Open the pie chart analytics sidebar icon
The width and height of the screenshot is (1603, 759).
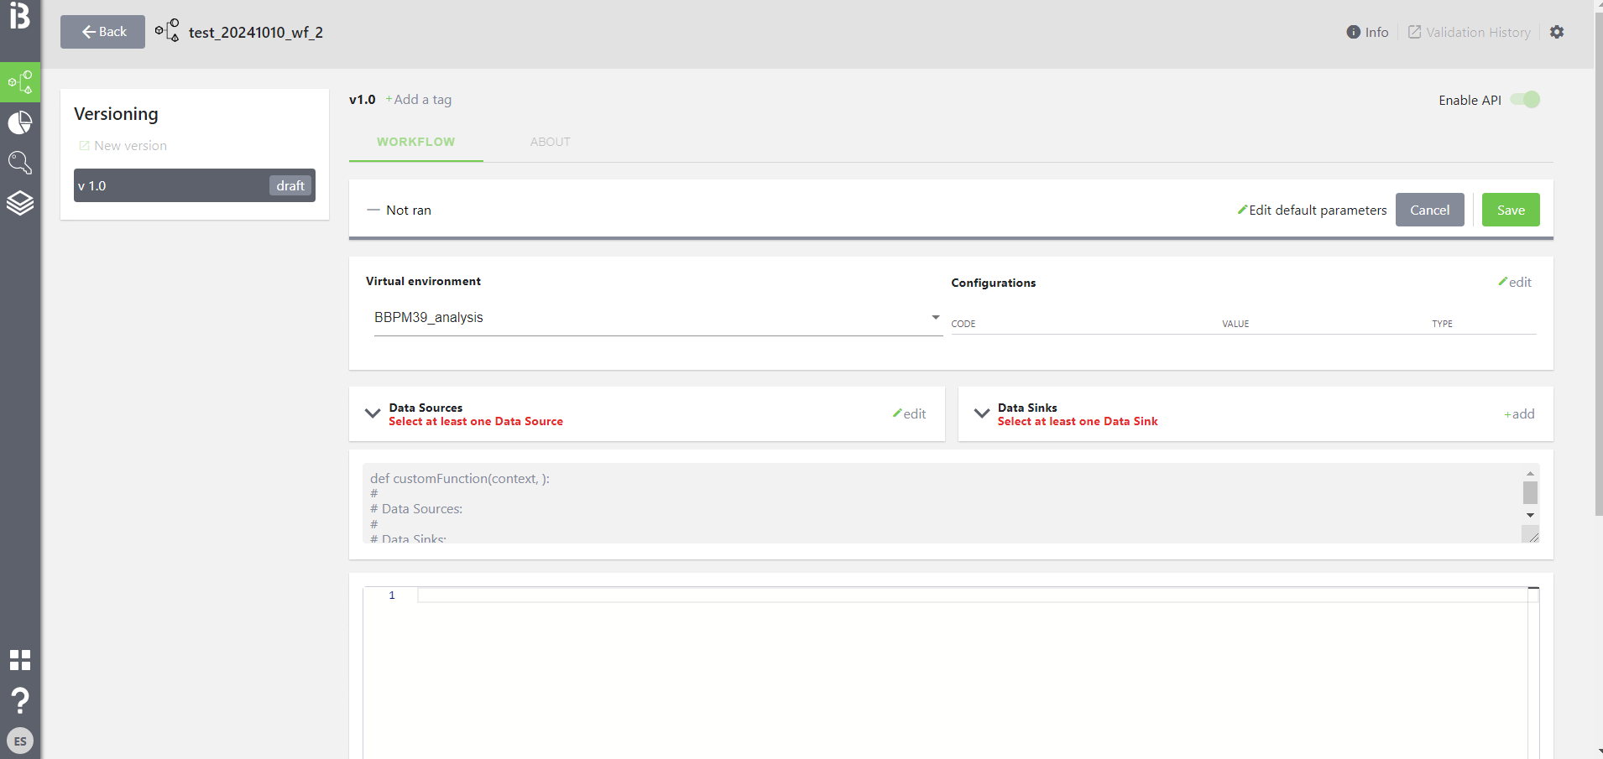(x=20, y=123)
